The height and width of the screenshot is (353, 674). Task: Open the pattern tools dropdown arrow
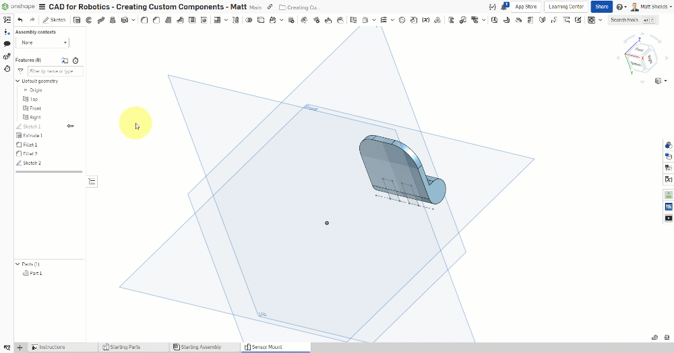(226, 19)
